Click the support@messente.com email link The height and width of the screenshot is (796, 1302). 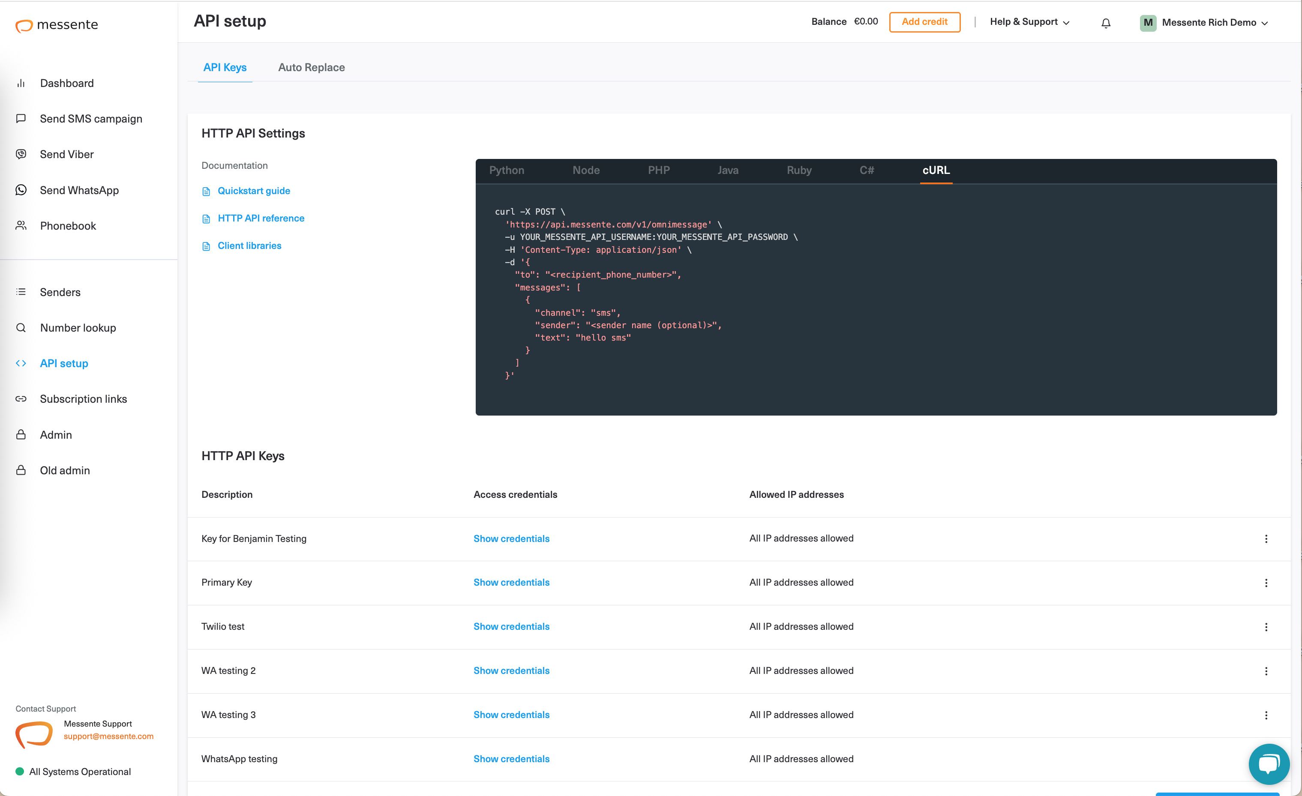click(x=109, y=736)
